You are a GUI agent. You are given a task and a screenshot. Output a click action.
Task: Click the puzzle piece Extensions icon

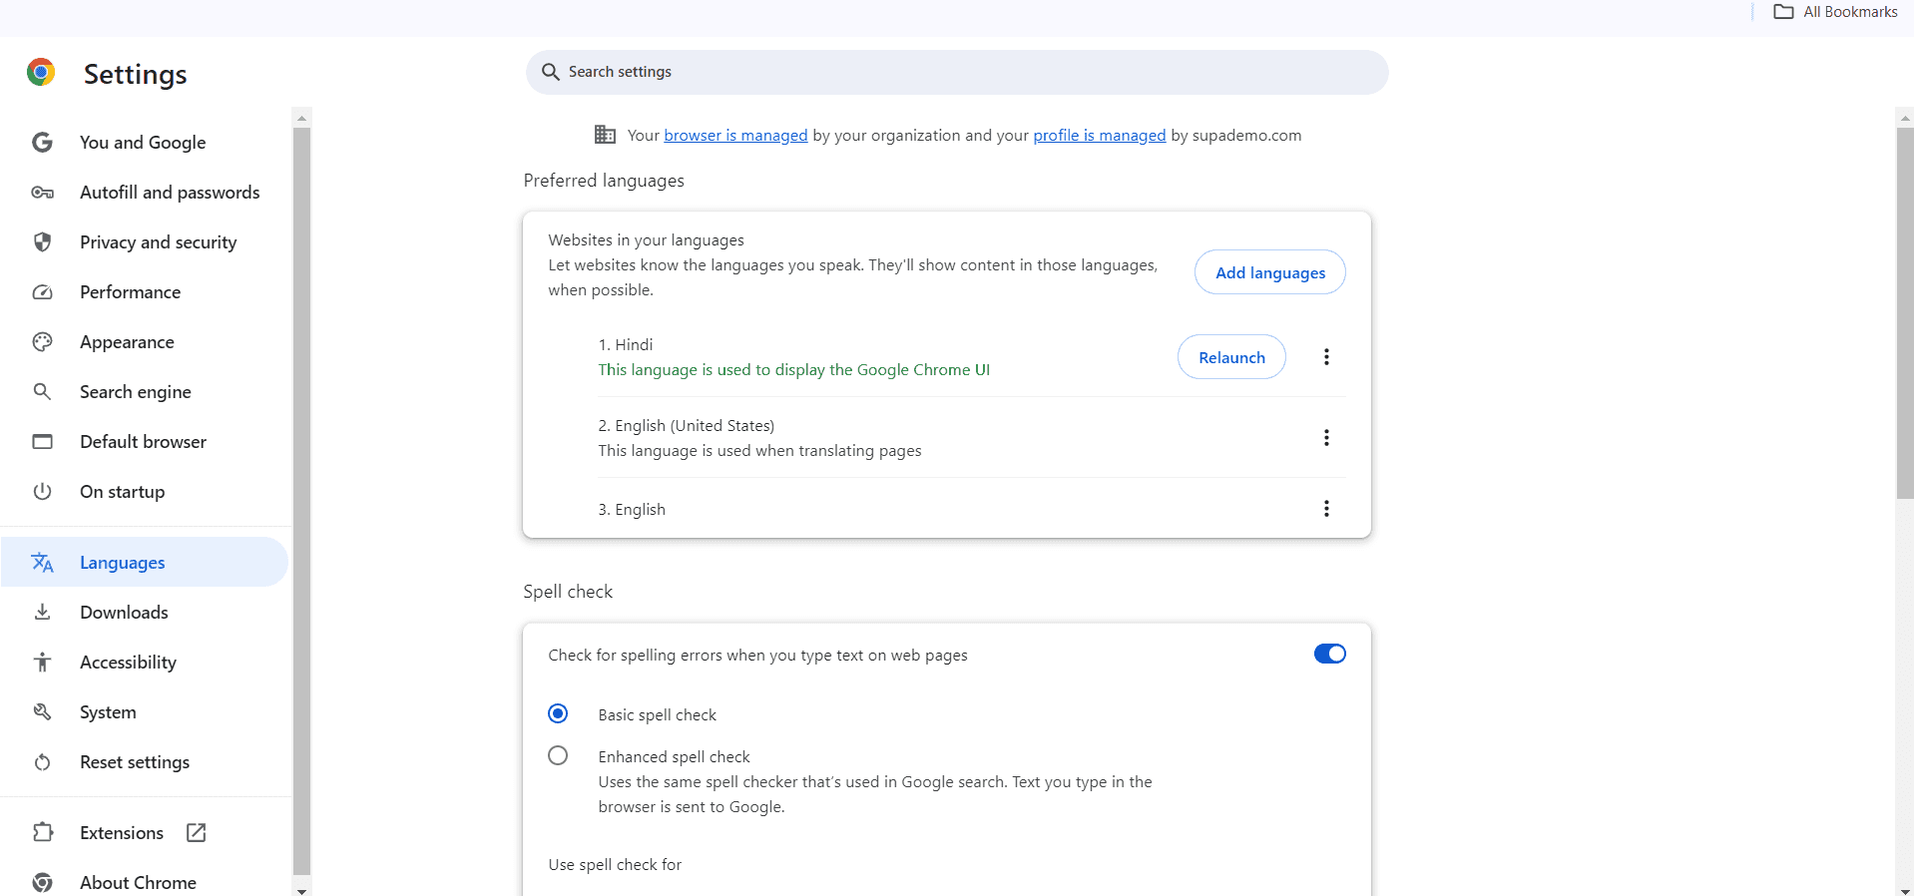point(42,832)
